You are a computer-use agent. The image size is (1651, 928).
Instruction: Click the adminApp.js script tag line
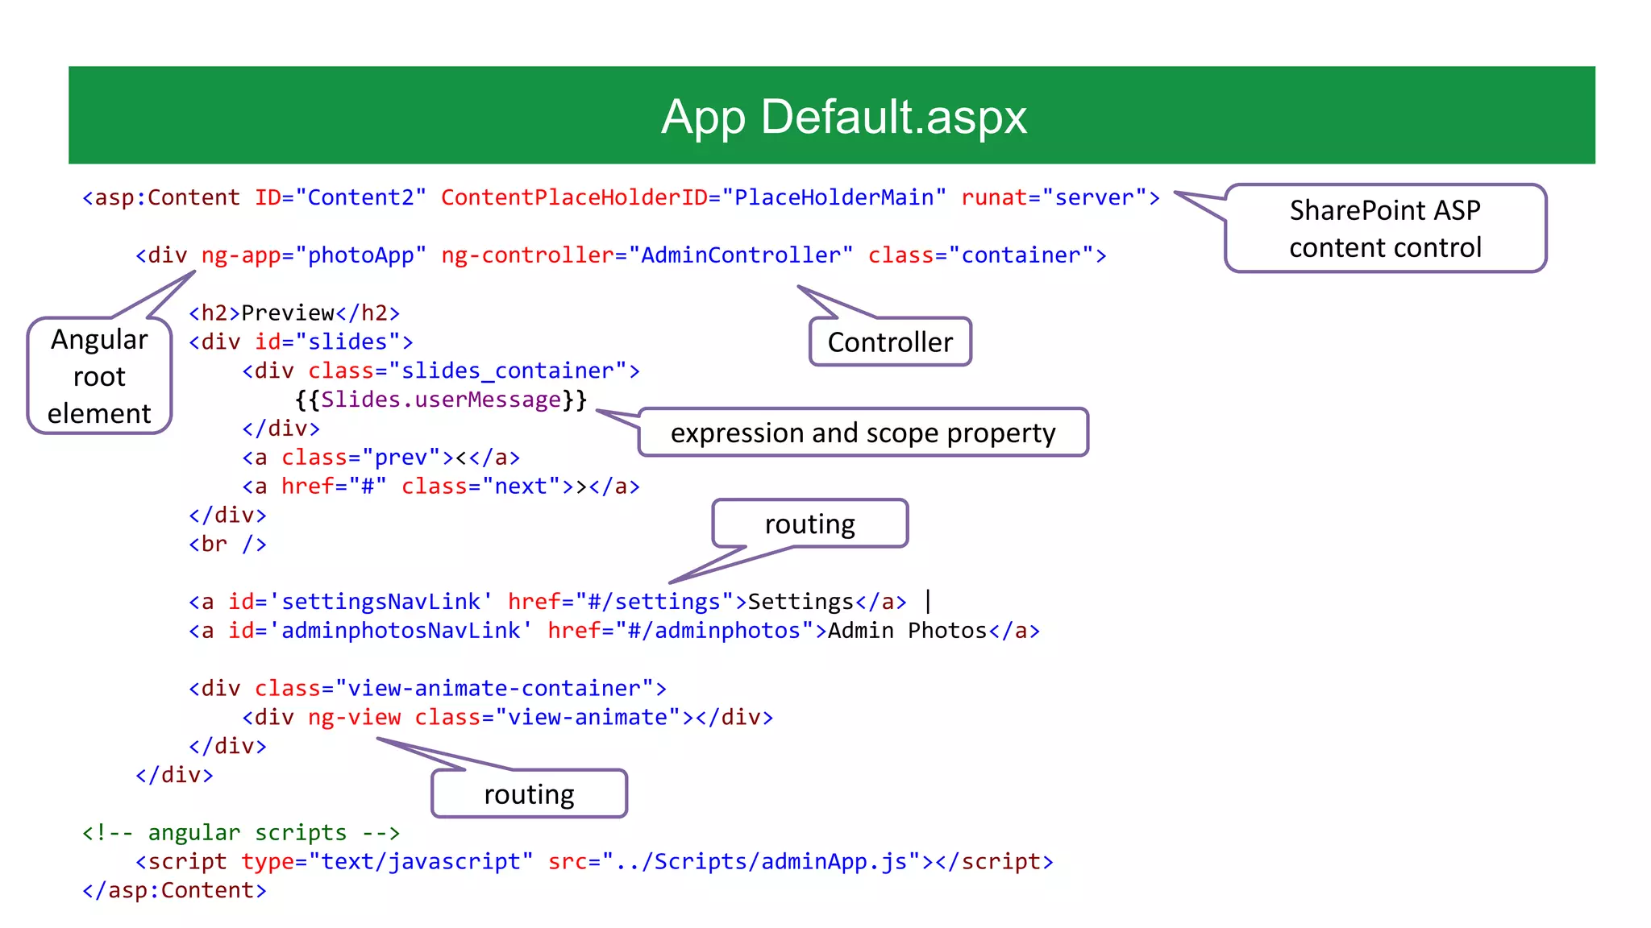click(x=594, y=862)
